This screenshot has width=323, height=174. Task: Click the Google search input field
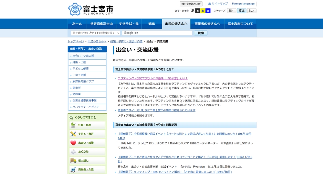click(157, 33)
